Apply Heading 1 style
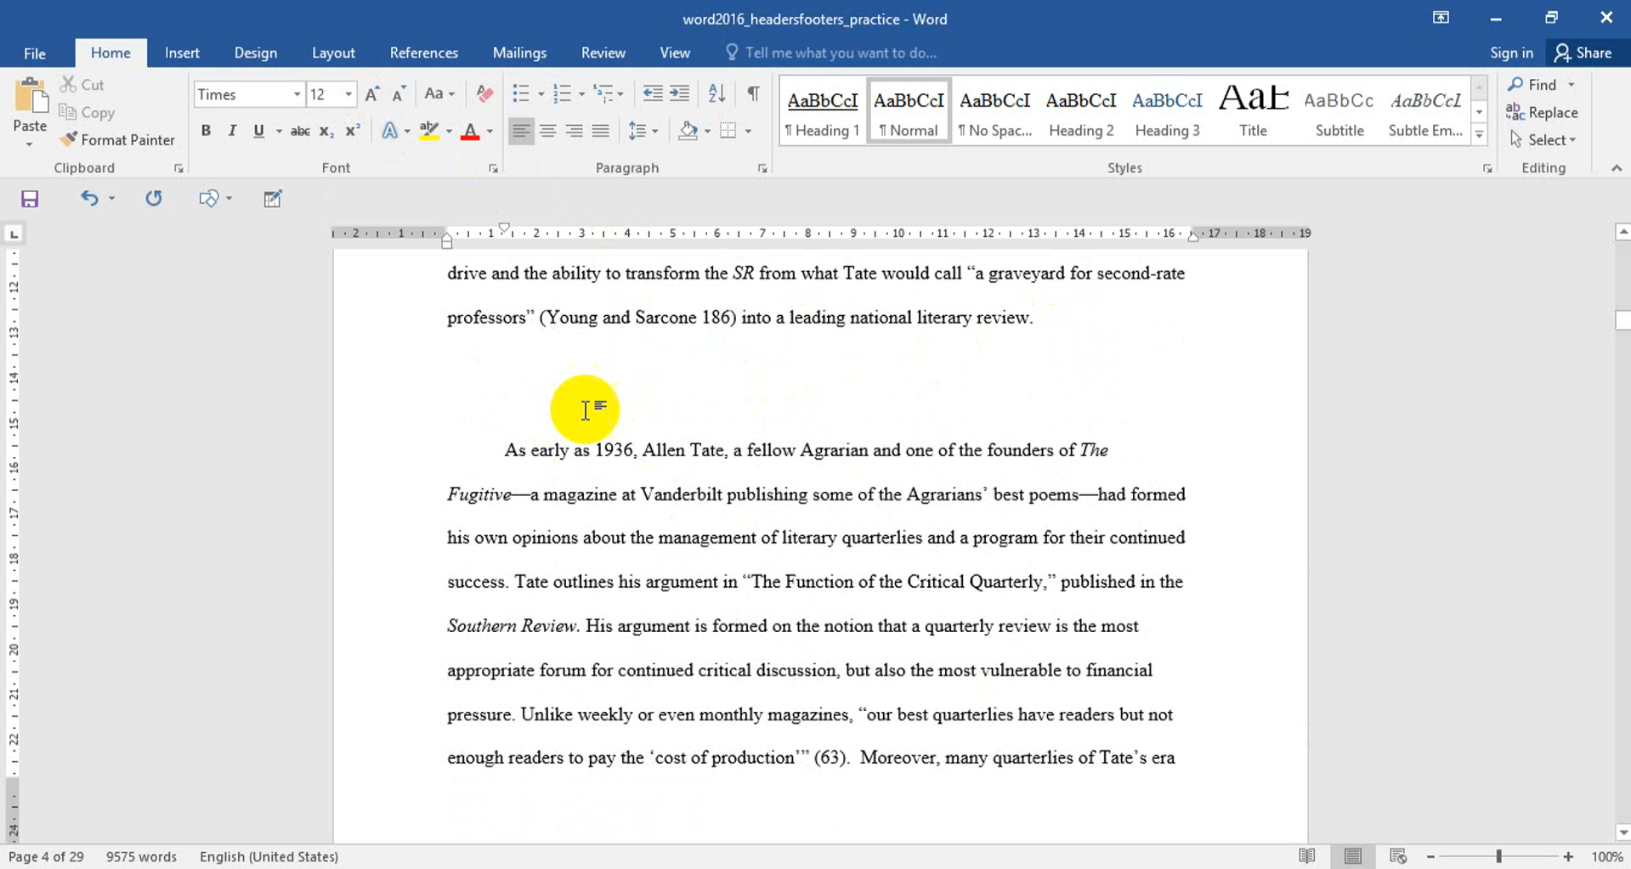The height and width of the screenshot is (869, 1631). [822, 111]
